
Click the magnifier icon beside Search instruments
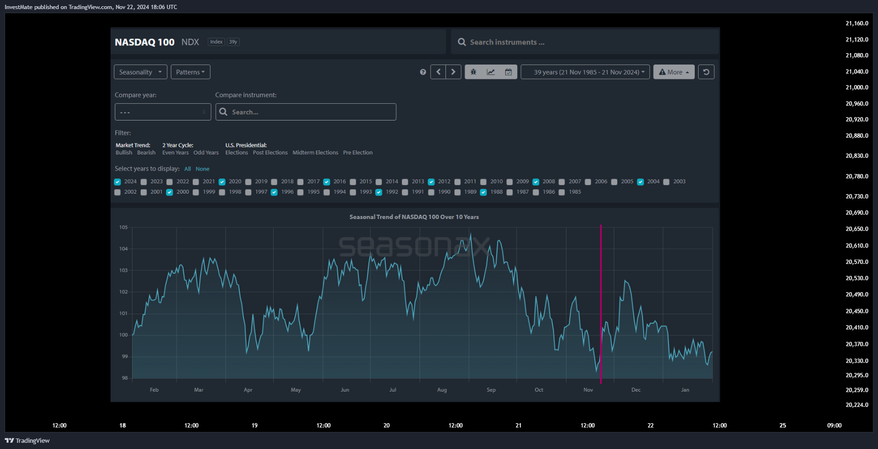(462, 42)
